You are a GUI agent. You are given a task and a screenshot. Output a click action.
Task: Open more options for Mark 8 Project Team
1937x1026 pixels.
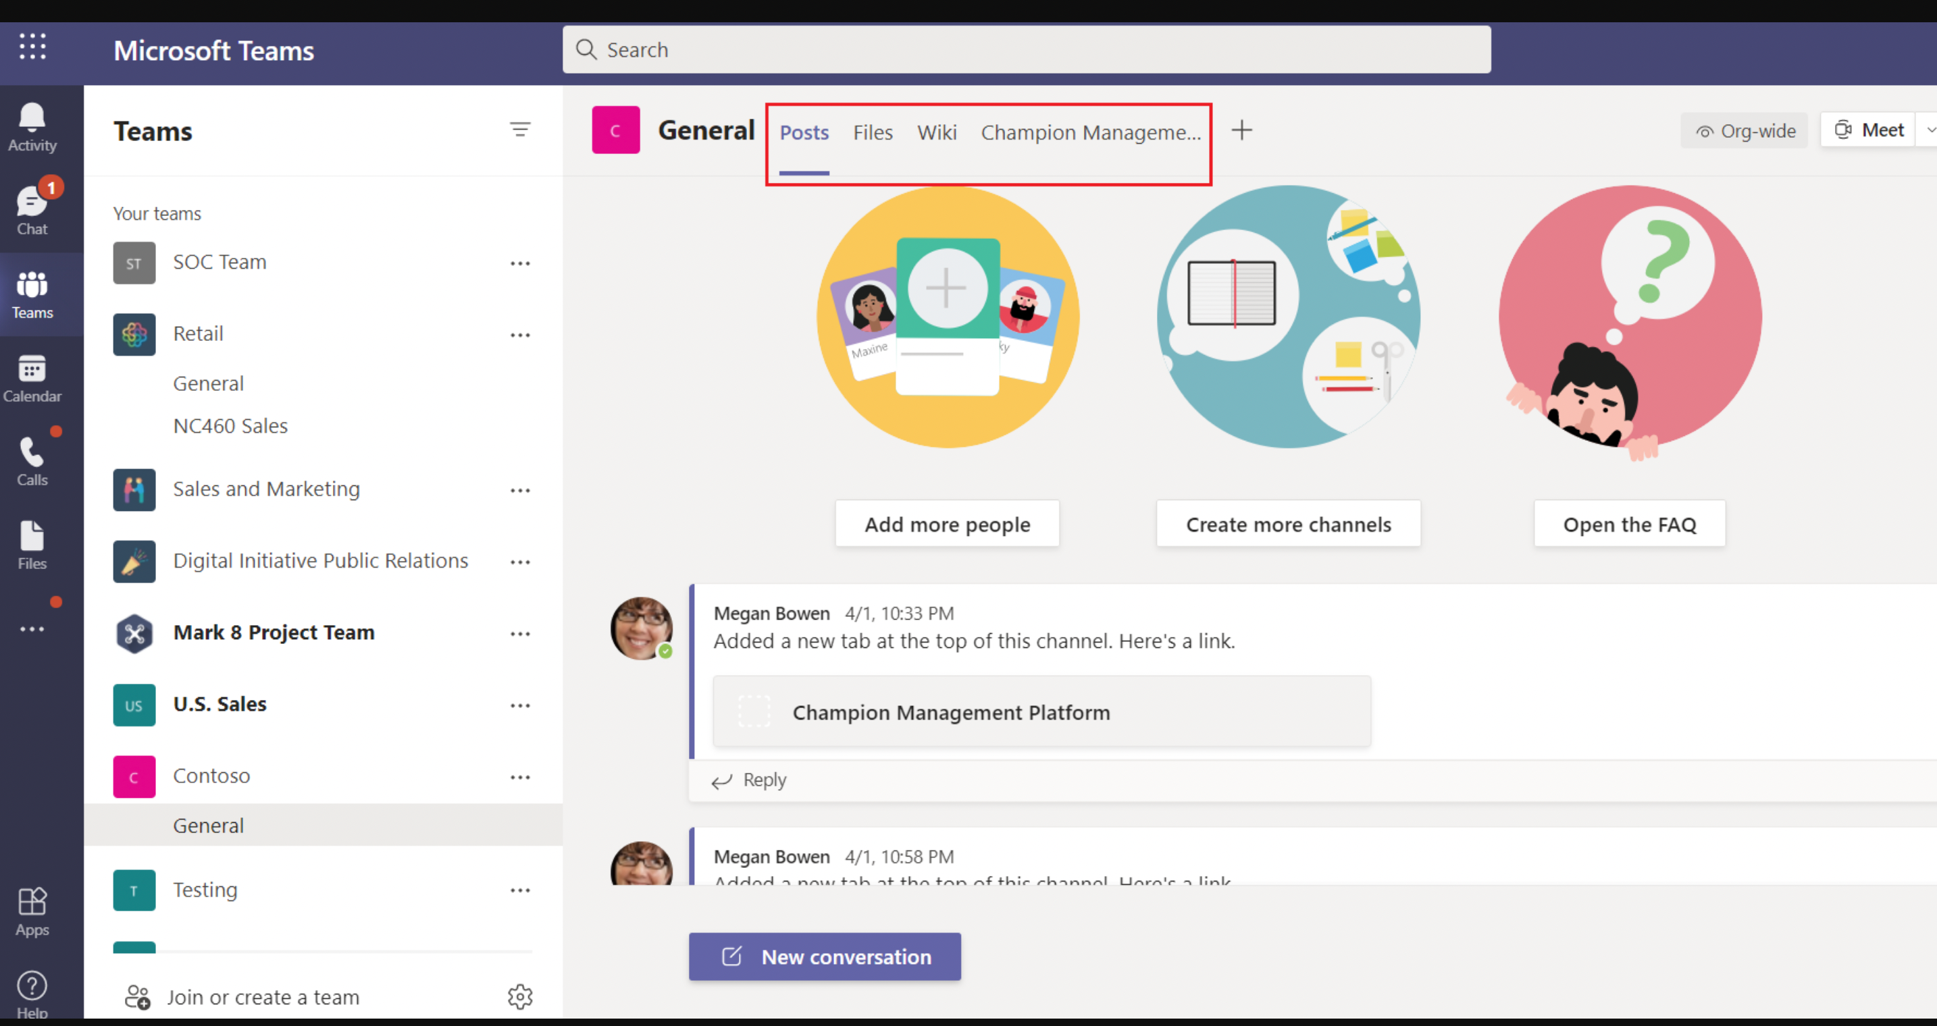[520, 634]
